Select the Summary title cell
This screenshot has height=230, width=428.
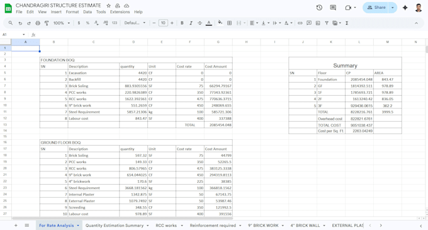[x=345, y=64]
